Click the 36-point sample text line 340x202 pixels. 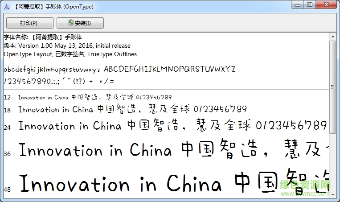pos(173,149)
